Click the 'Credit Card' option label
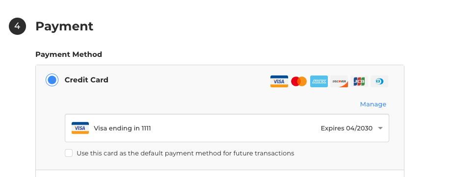This screenshot has width=455, height=177. 86,80
